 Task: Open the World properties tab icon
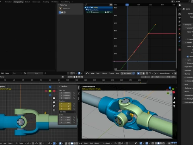click(x=180, y=29)
